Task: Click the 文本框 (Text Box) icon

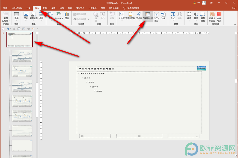Action: [x=122, y=14]
